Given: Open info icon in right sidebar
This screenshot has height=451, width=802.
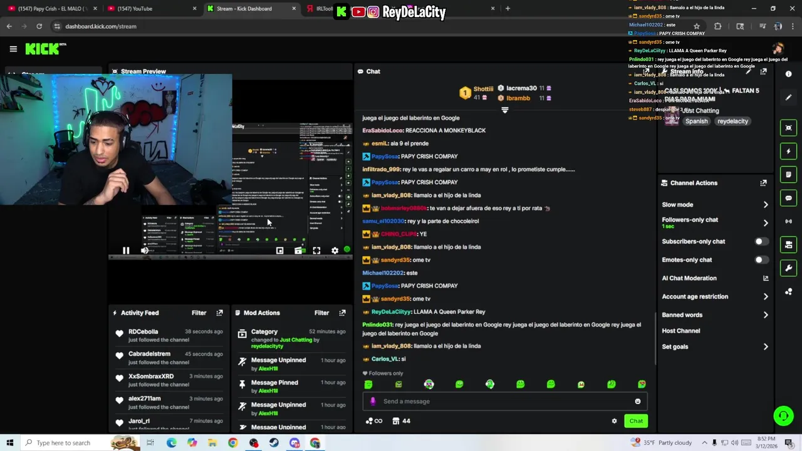Looking at the screenshot, I should [x=788, y=74].
